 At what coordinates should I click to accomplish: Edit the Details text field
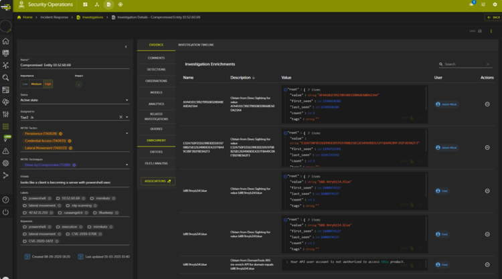point(74,183)
